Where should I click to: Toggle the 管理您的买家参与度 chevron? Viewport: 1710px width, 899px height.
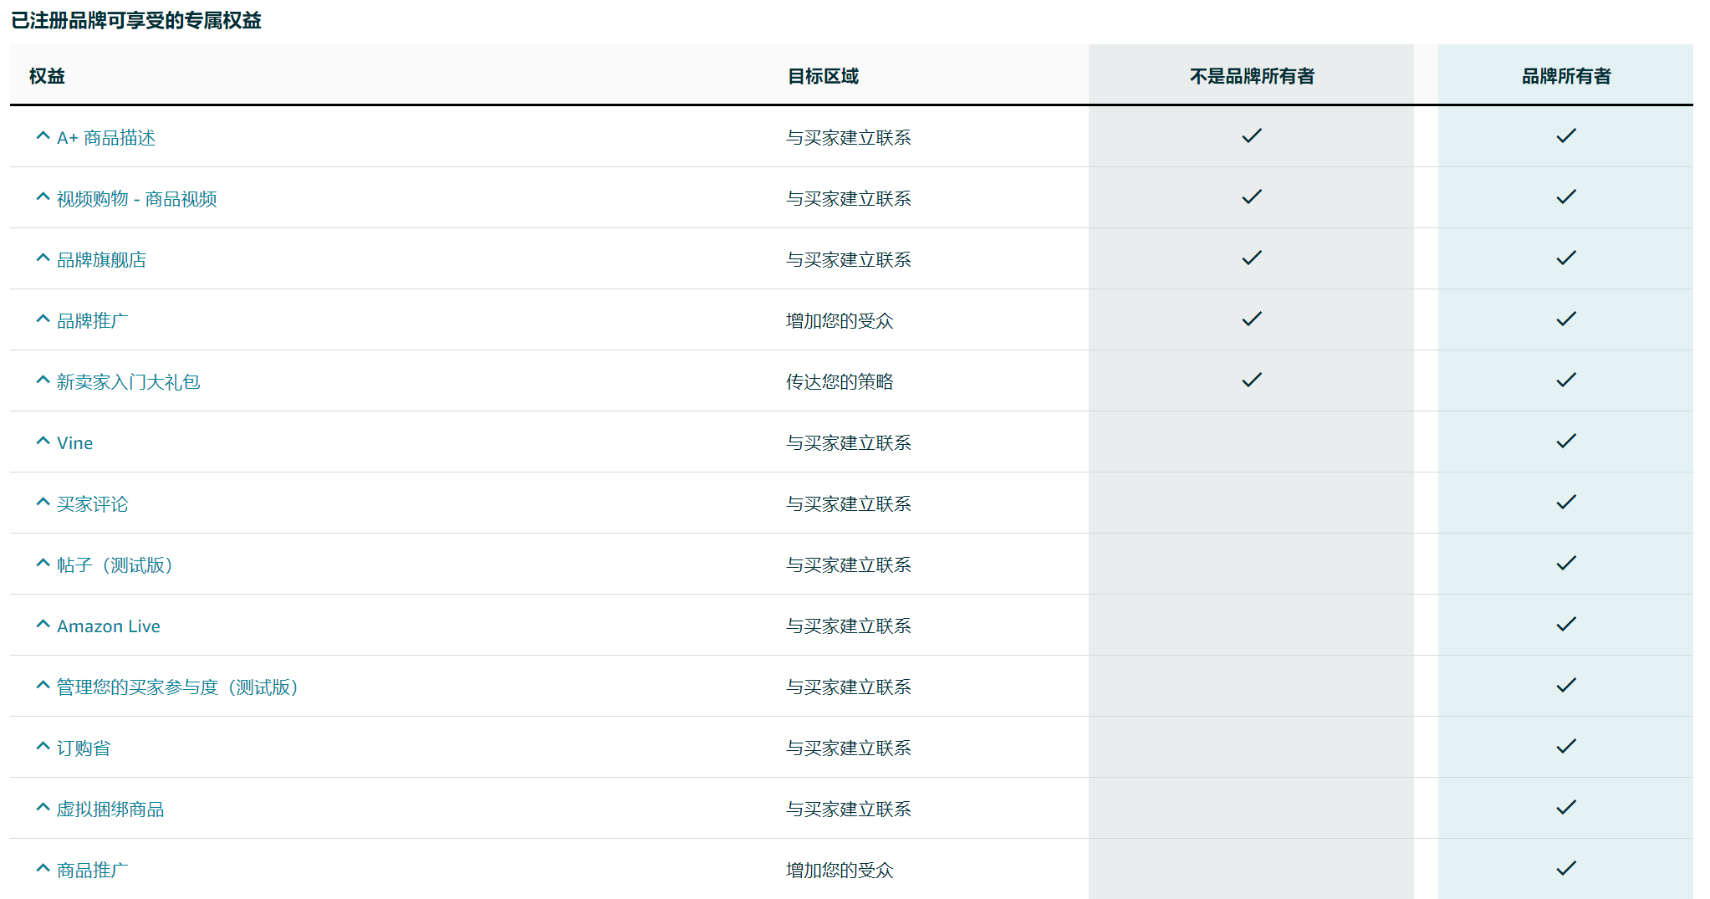43,685
